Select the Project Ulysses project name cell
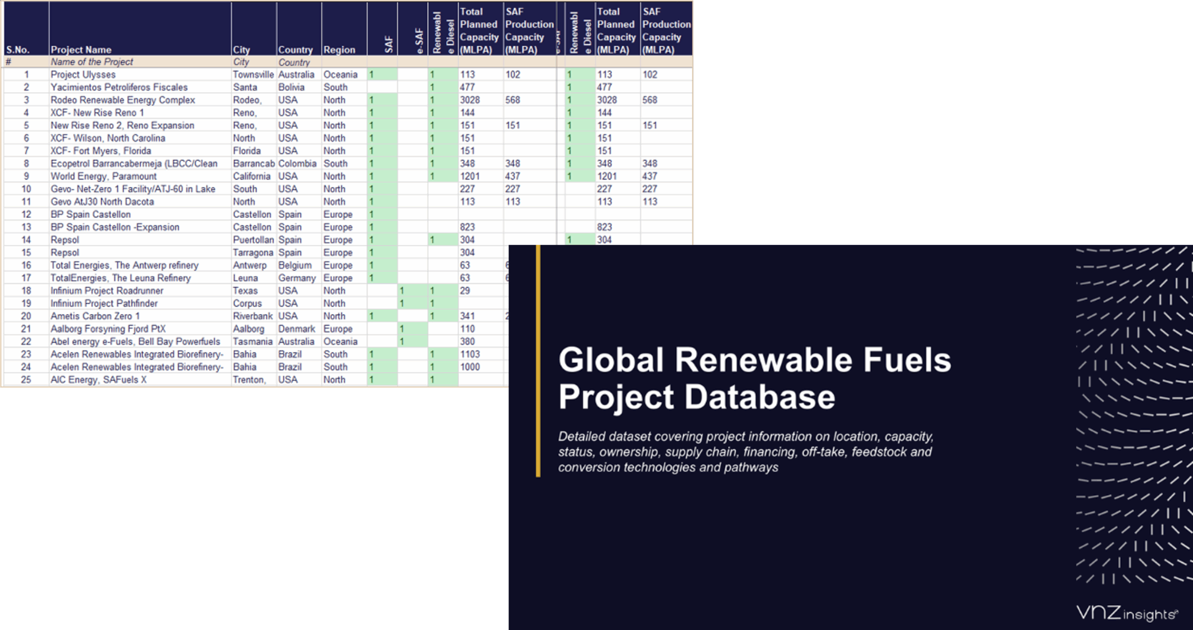Image resolution: width=1193 pixels, height=630 pixels. 83,74
